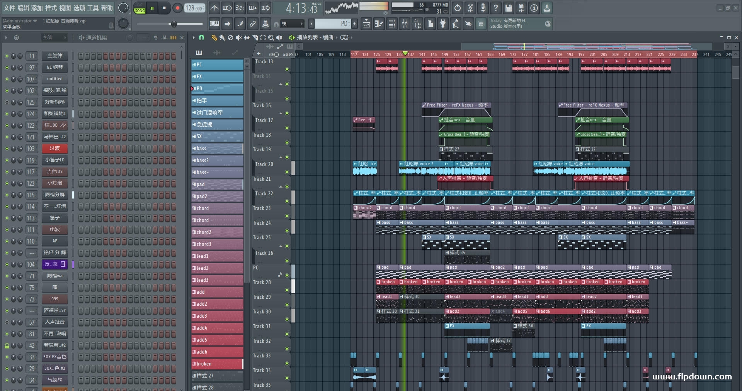Image resolution: width=742 pixels, height=391 pixels.
Task: Open the plugin picker plug icon
Action: (x=443, y=24)
